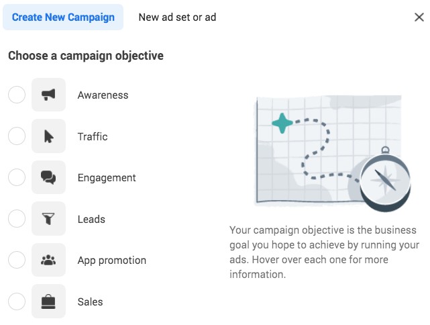Choose the Engagement radio button

17,177
